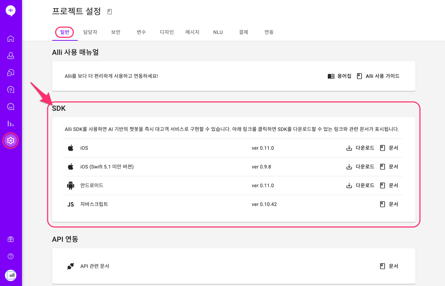Click the Alli 사용 가이드 bookmark icon

[359, 76]
